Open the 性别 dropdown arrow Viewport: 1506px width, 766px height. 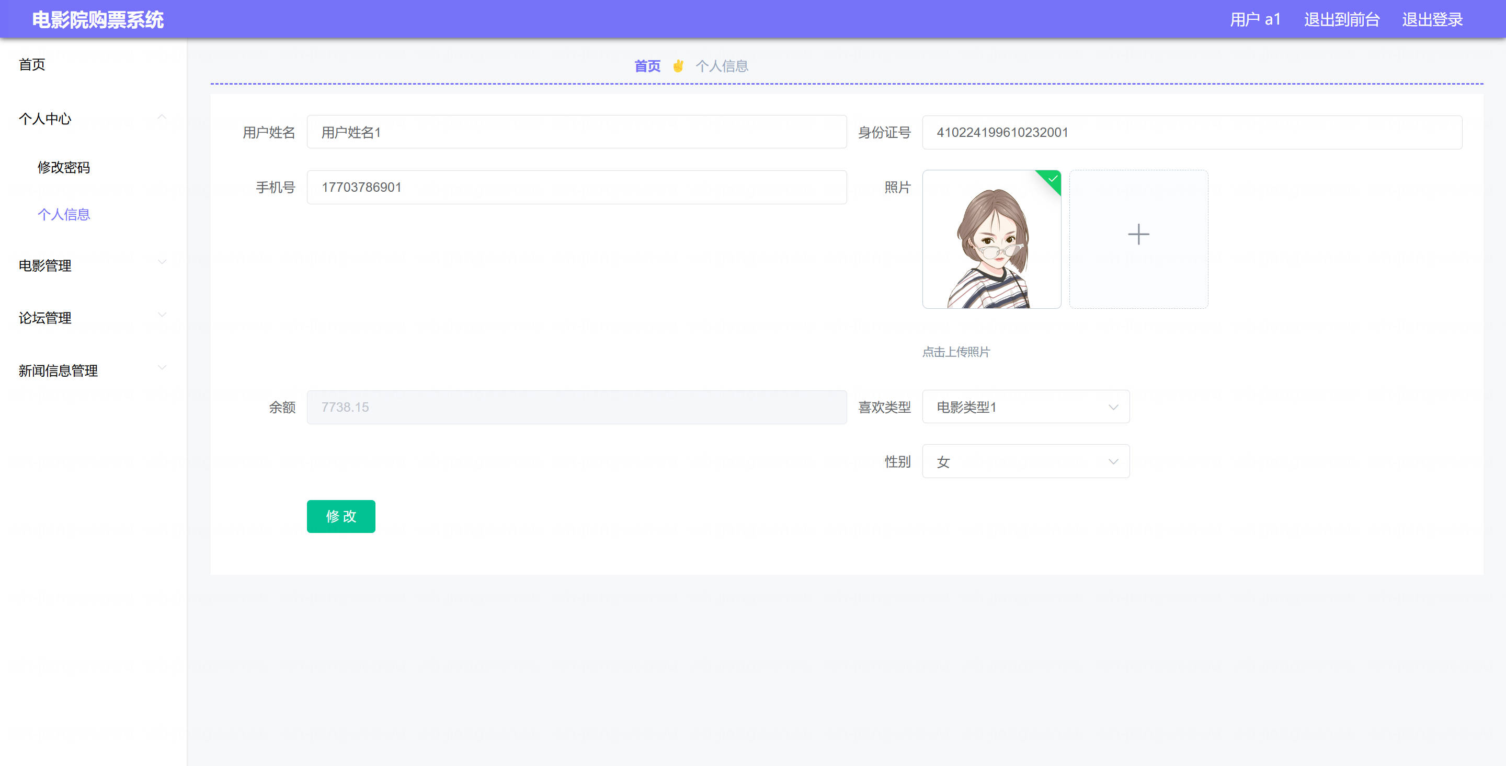1113,461
